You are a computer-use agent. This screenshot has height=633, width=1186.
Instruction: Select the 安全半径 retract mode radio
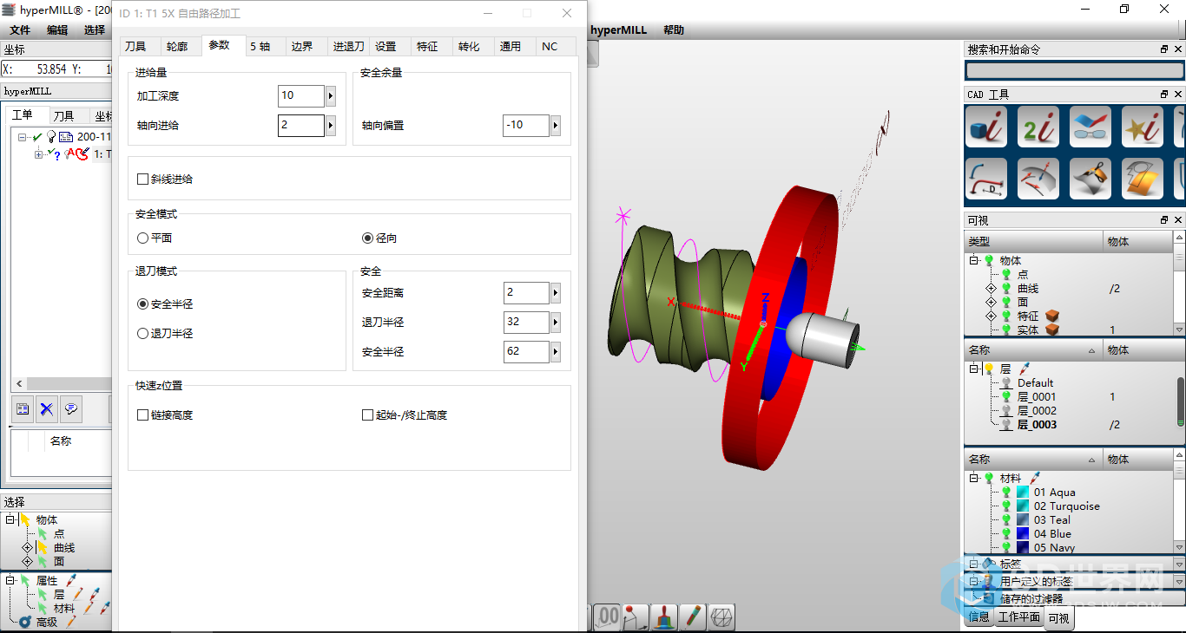coord(143,304)
